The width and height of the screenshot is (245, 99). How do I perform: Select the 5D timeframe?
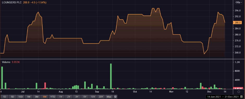point(13,97)
